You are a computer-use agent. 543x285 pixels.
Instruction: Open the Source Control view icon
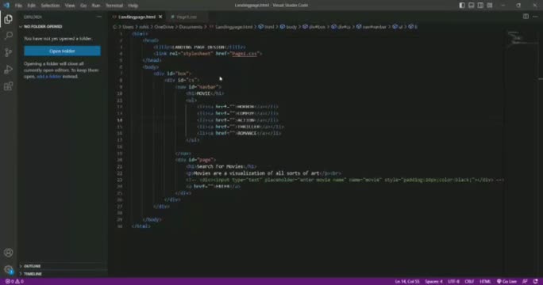coord(8,52)
